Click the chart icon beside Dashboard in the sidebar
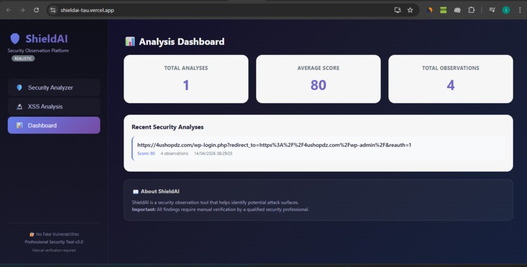The height and width of the screenshot is (267, 527). (x=20, y=125)
